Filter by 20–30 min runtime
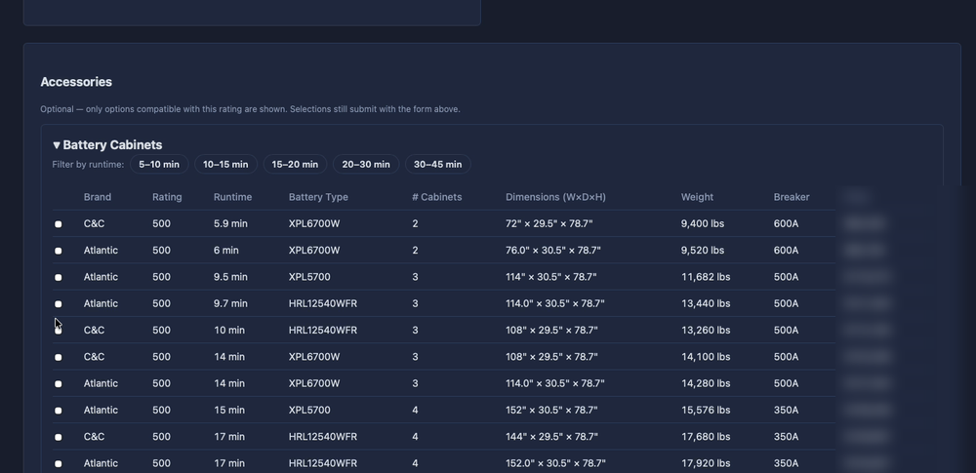This screenshot has height=473, width=976. [x=366, y=164]
